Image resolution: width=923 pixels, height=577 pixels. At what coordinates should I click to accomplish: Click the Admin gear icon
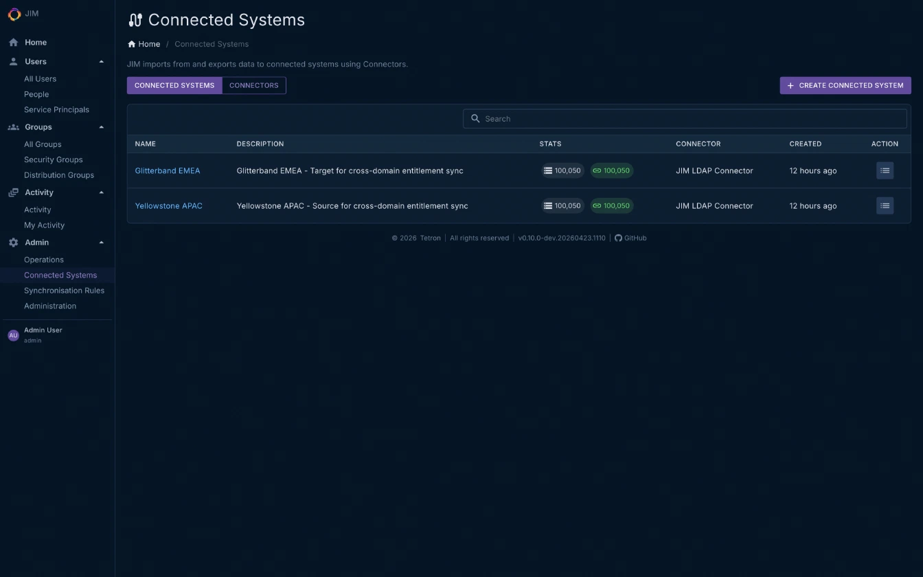(x=12, y=242)
